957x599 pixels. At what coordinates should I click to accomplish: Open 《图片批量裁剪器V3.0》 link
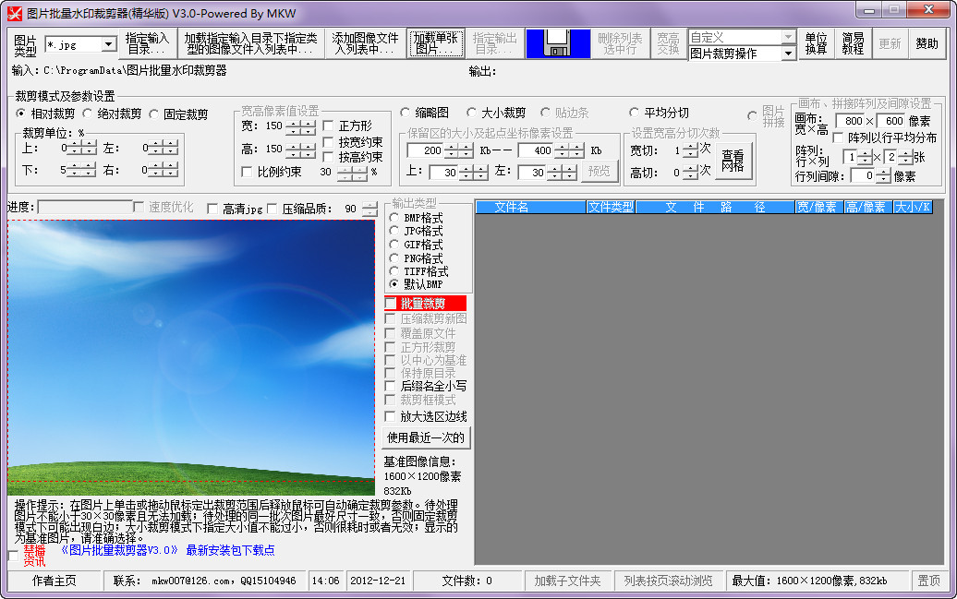[120, 550]
